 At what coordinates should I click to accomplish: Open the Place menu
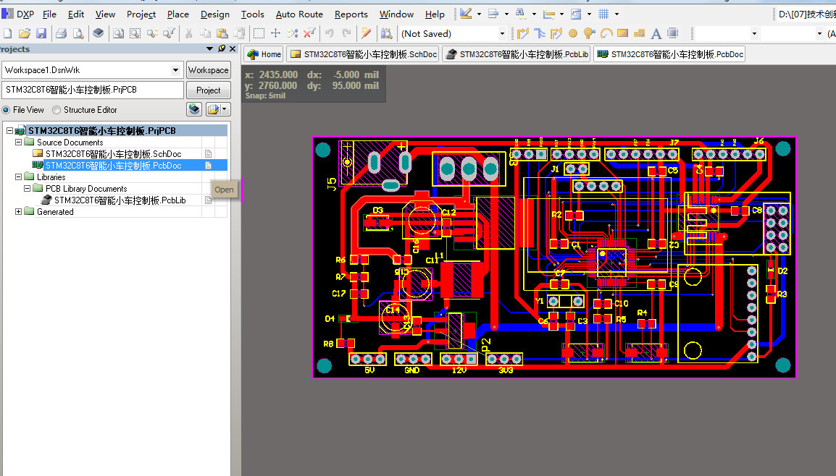178,14
